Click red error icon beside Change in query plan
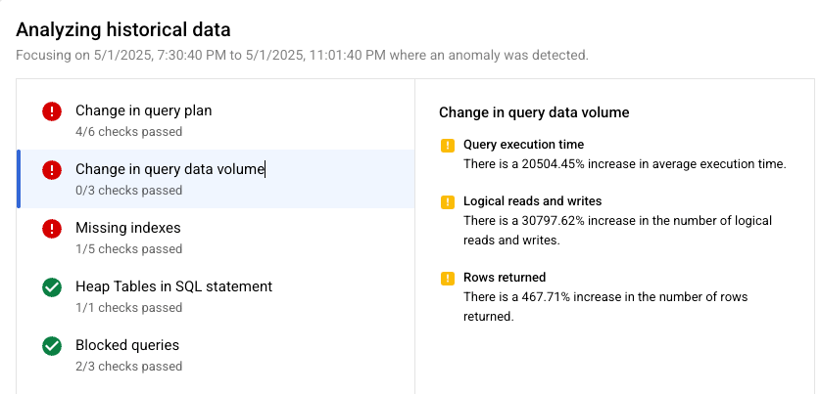The width and height of the screenshot is (821, 394). pos(52,111)
